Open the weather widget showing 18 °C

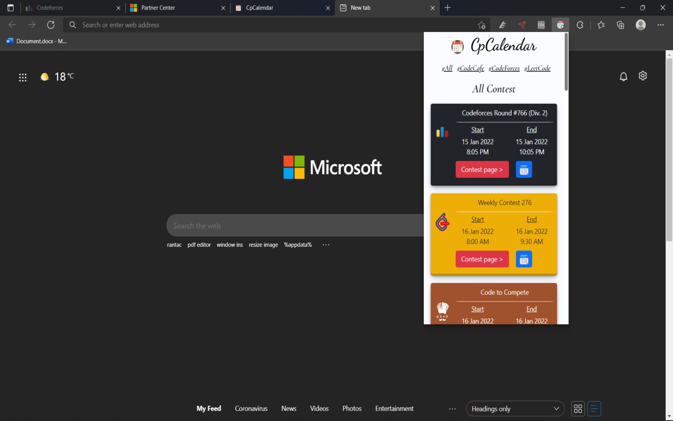coord(57,77)
